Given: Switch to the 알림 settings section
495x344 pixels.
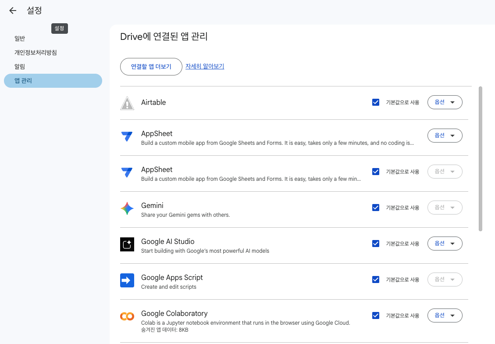Looking at the screenshot, I should [x=19, y=66].
